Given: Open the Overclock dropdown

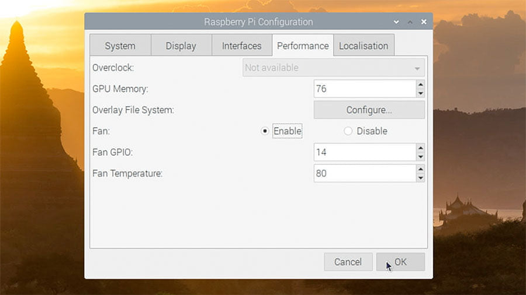Looking at the screenshot, I should click(334, 68).
